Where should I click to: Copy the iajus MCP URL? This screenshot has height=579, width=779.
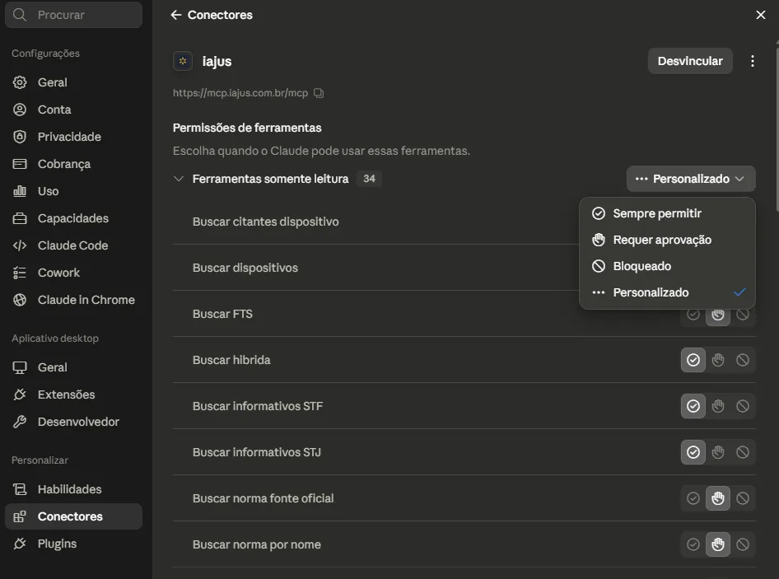[x=319, y=93]
